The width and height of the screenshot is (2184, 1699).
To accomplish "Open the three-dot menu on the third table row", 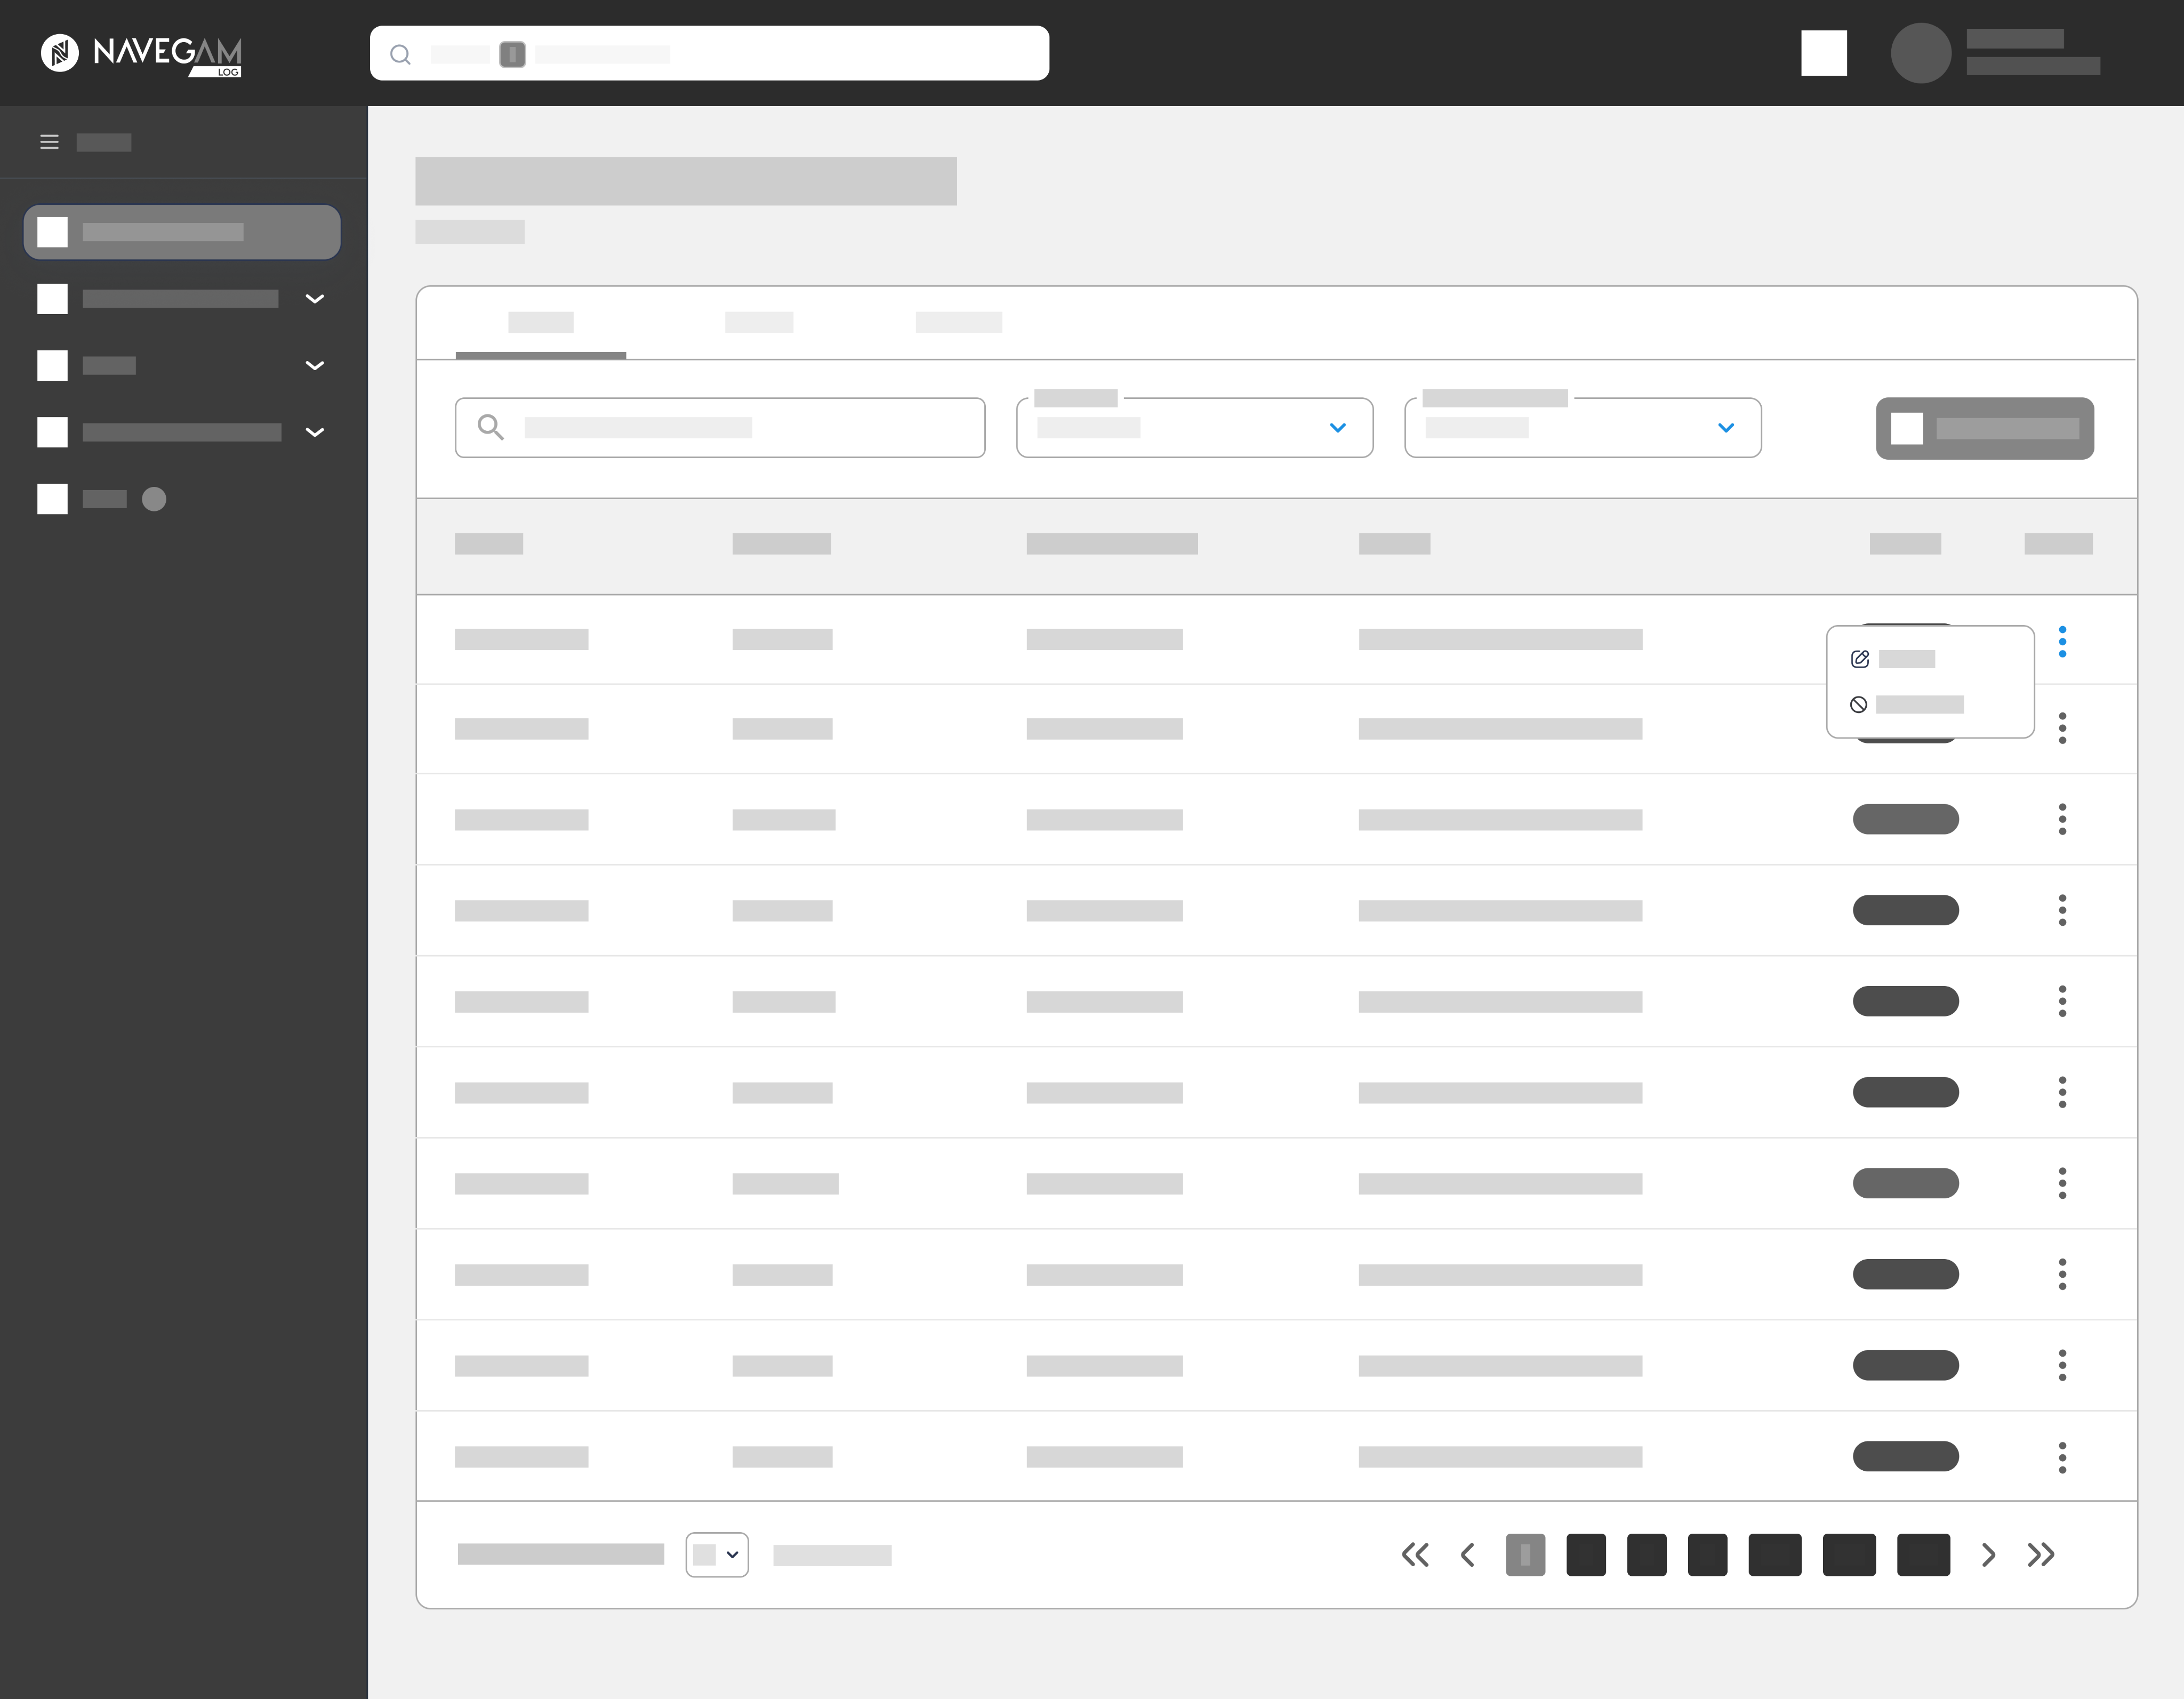I will click(x=2063, y=819).
